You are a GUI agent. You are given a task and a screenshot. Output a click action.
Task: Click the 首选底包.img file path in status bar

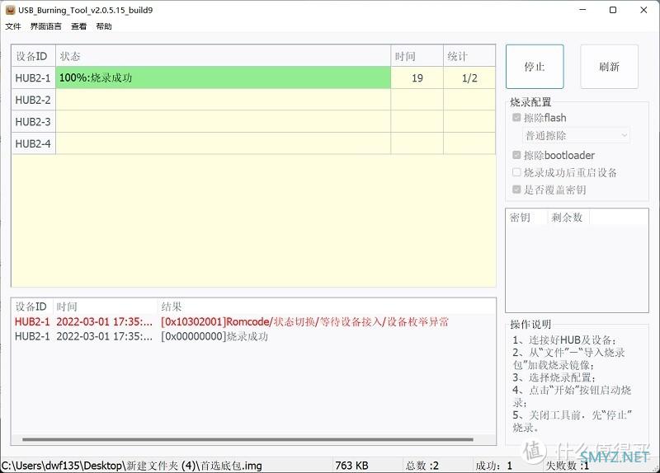pyautogui.click(x=132, y=466)
